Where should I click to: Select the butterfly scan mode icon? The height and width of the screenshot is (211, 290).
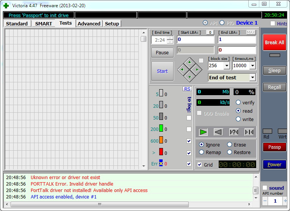pyautogui.click(x=249, y=132)
